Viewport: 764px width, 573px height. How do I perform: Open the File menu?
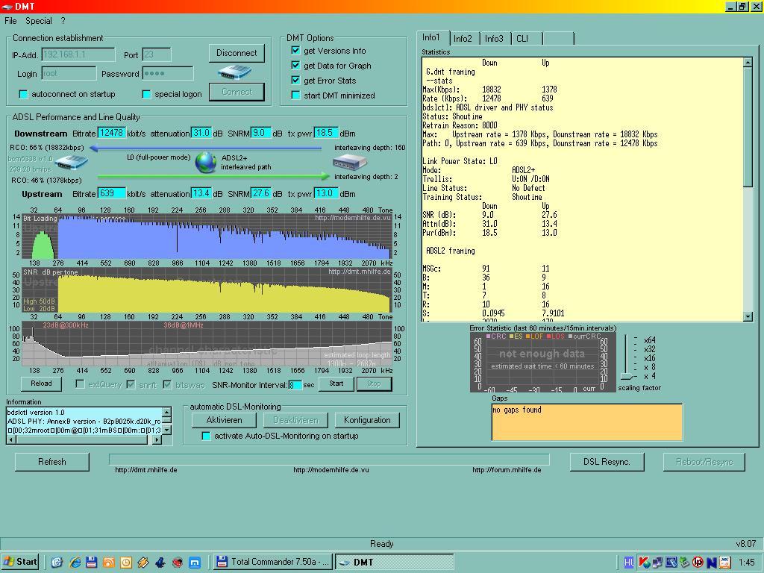pyautogui.click(x=10, y=21)
